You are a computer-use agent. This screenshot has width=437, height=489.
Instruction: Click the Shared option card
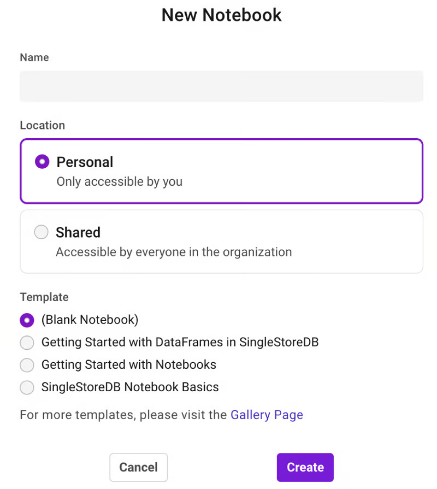pyautogui.click(x=221, y=241)
